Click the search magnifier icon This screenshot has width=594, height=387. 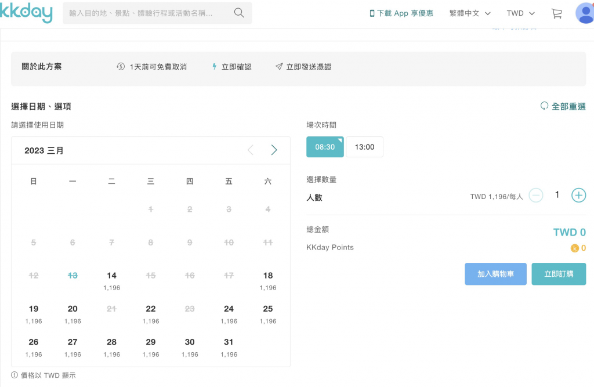point(239,13)
